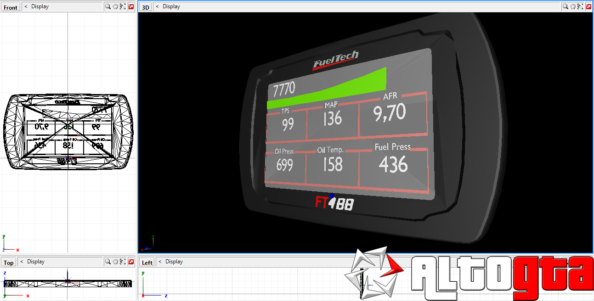594x301 pixels.
Task: Select the zoom magnifier in the 3D viewport
Action: (565, 6)
